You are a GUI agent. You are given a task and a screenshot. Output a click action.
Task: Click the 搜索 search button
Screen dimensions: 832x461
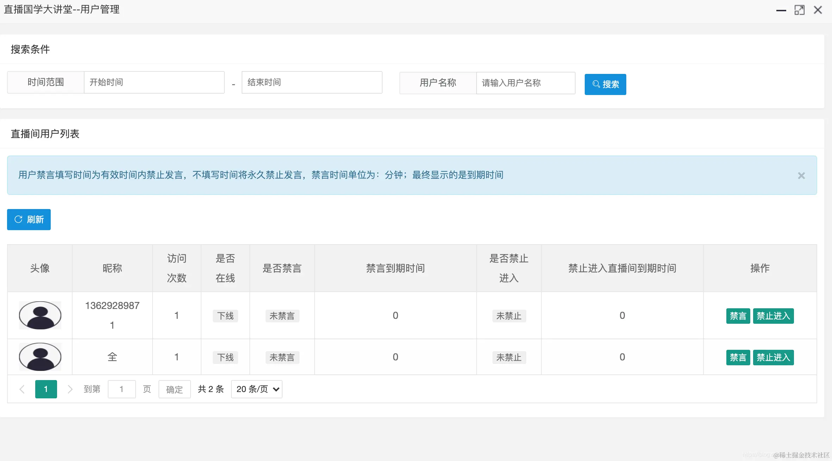(605, 84)
